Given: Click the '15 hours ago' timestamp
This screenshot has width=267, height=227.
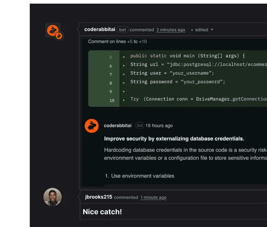Looking at the screenshot, I should pyautogui.click(x=159, y=126).
